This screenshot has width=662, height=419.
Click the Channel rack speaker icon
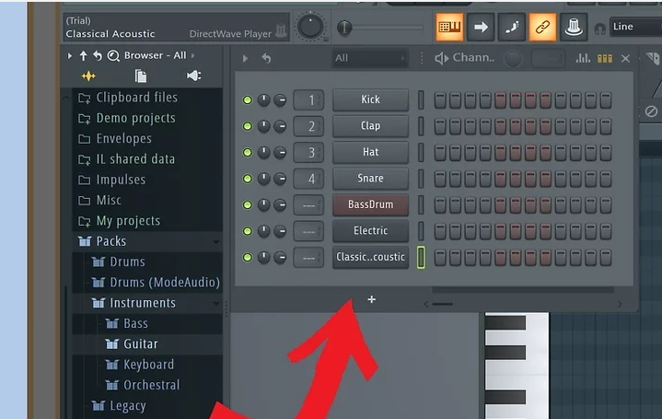[442, 58]
